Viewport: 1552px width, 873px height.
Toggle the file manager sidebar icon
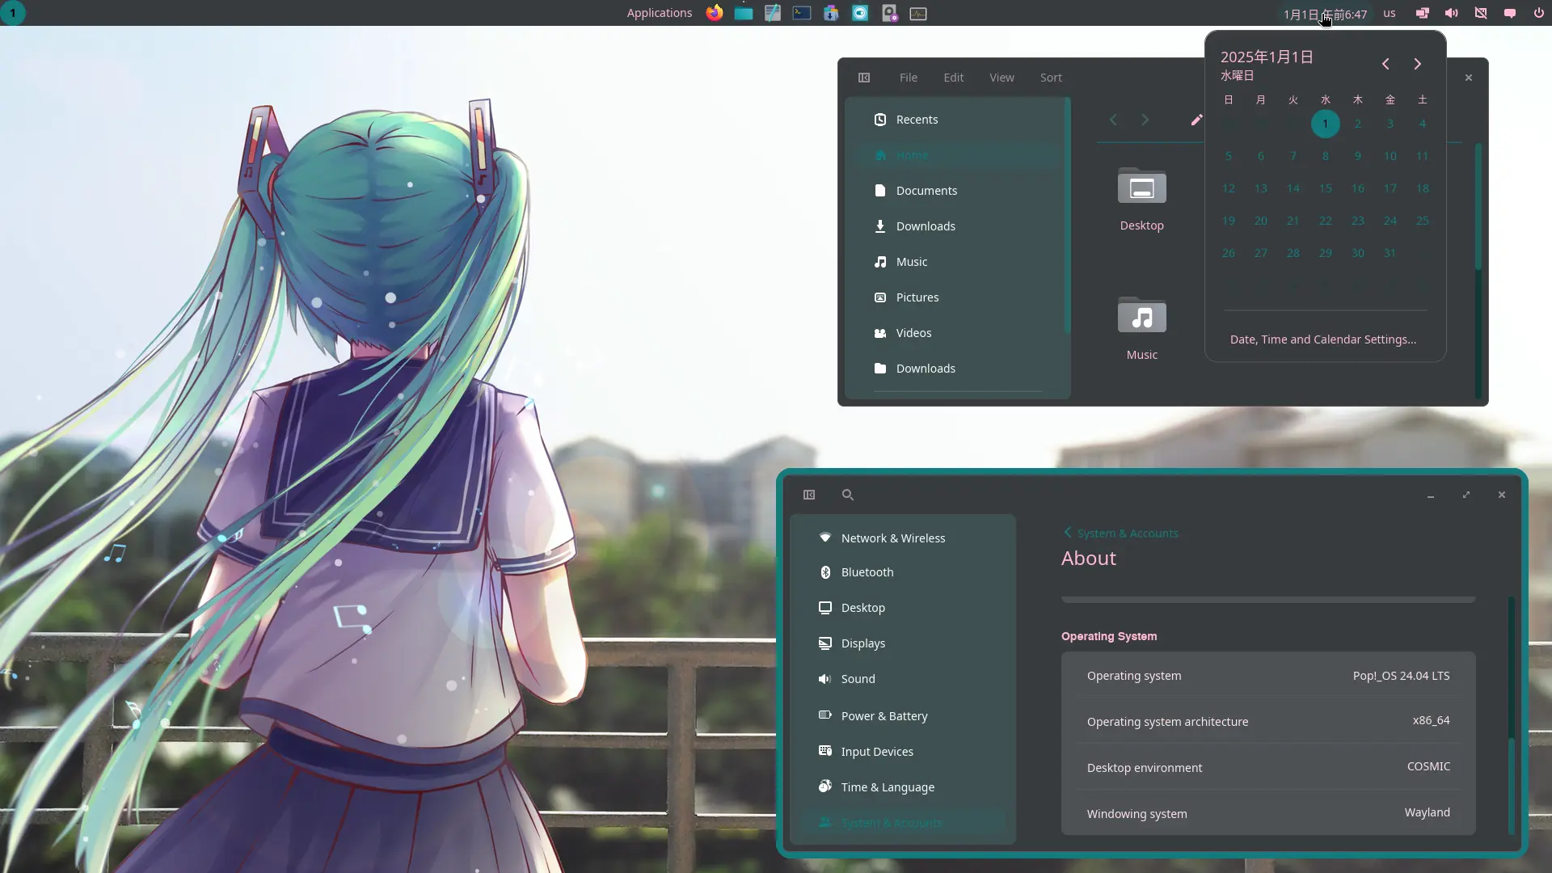864,78
